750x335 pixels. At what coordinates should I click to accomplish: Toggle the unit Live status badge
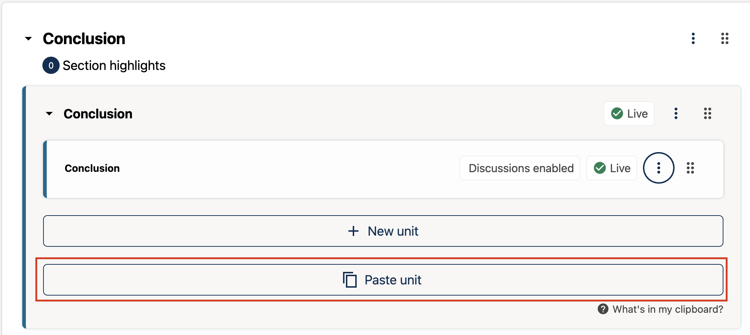611,168
